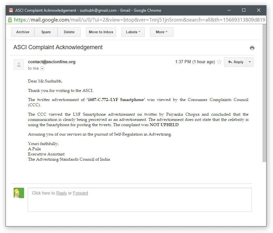Click the Reply link in reply box
The image size is (273, 233).
tap(61, 193)
